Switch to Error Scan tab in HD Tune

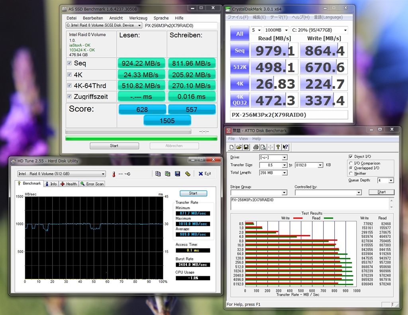click(x=92, y=184)
